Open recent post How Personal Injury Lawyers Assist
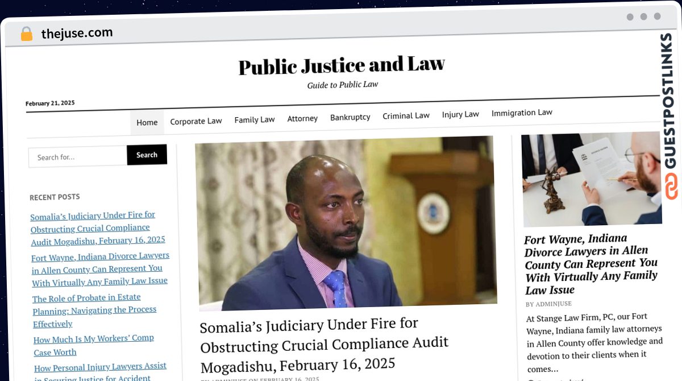This screenshot has width=682, height=381. tap(101, 372)
